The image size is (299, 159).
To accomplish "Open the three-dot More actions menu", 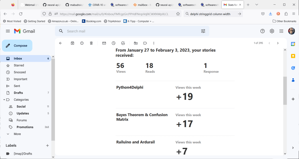I will point(154,43).
